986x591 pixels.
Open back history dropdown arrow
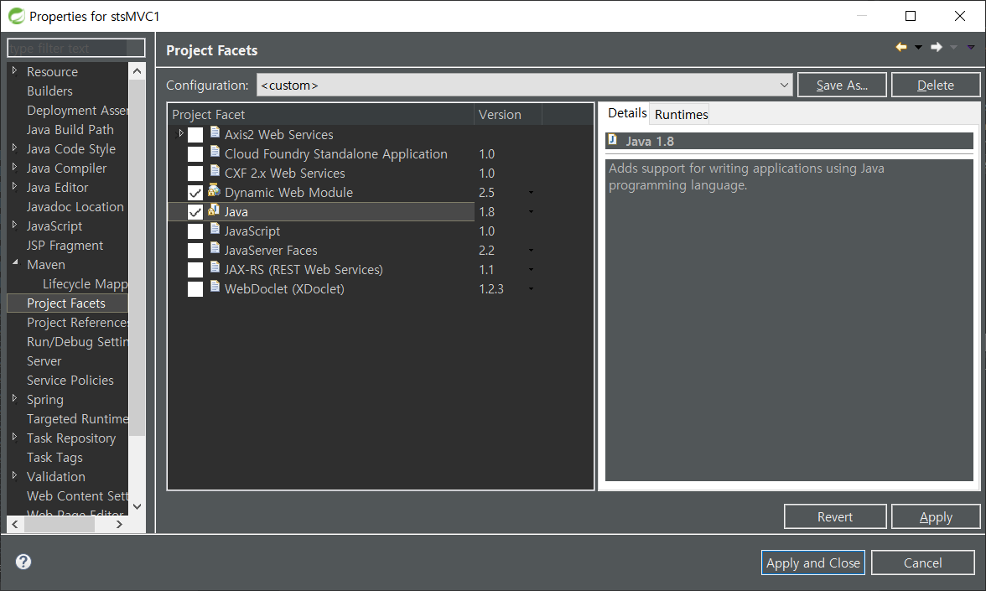(x=918, y=47)
